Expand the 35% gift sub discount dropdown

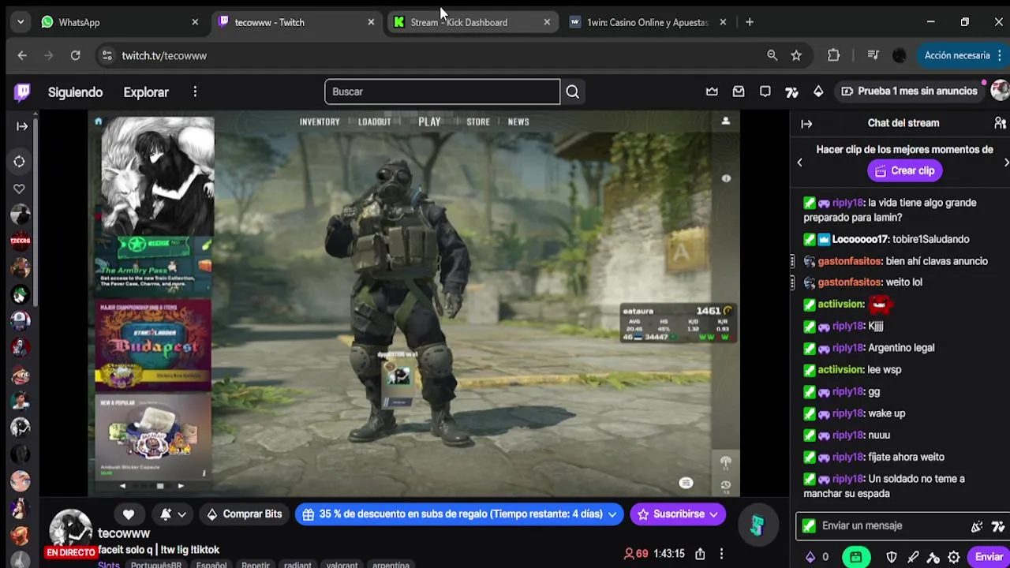click(612, 514)
